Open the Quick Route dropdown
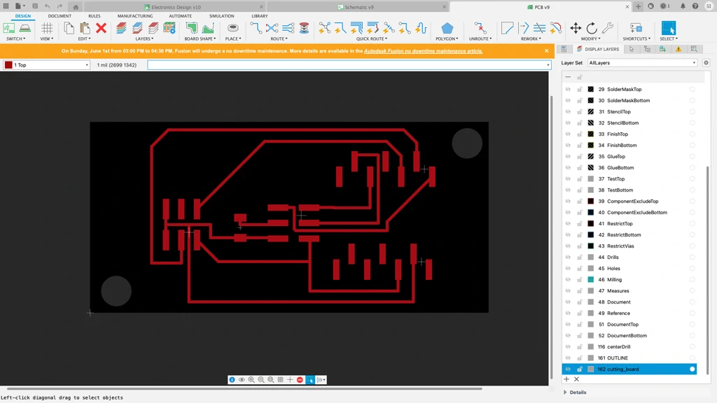 (x=372, y=39)
